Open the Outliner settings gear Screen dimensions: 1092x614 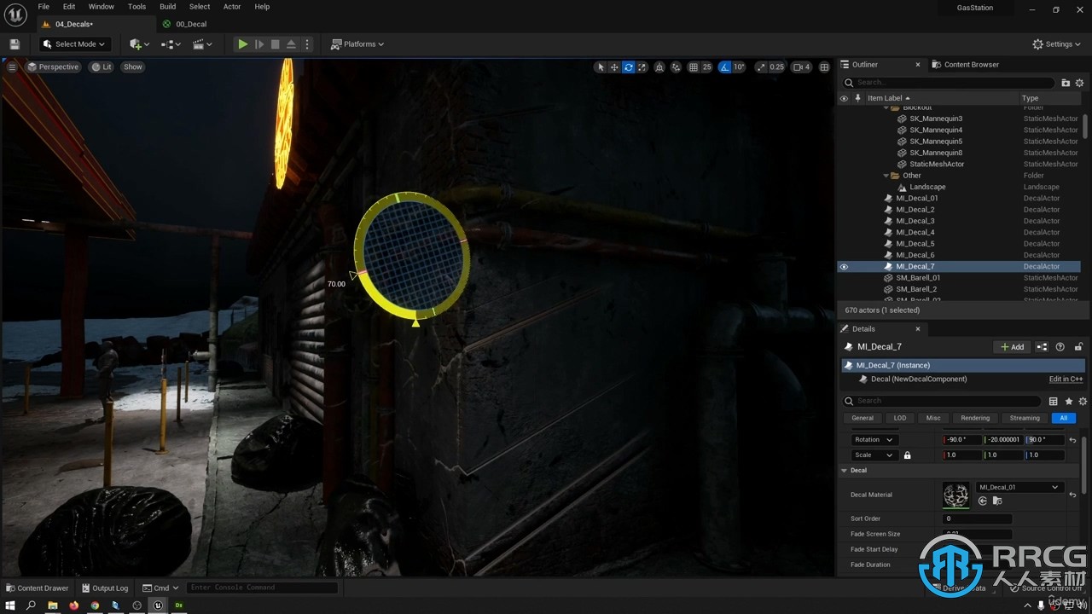coord(1079,83)
